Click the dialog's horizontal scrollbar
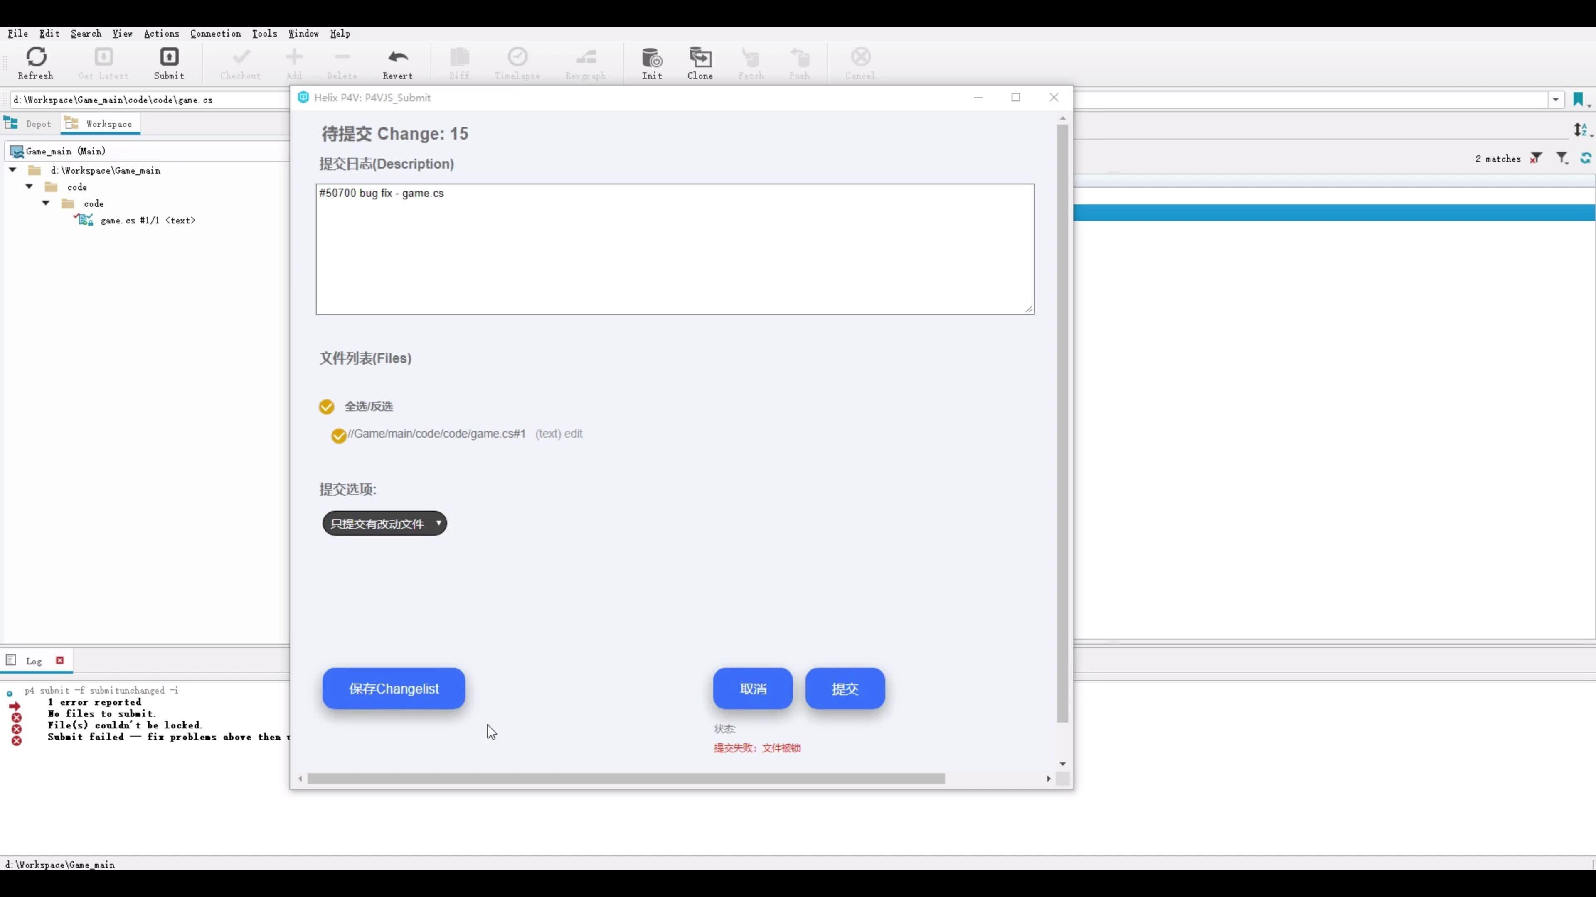Viewport: 1596px width, 897px height. click(626, 778)
